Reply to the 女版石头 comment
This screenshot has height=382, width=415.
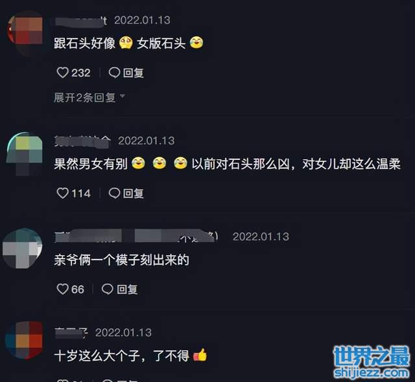126,73
